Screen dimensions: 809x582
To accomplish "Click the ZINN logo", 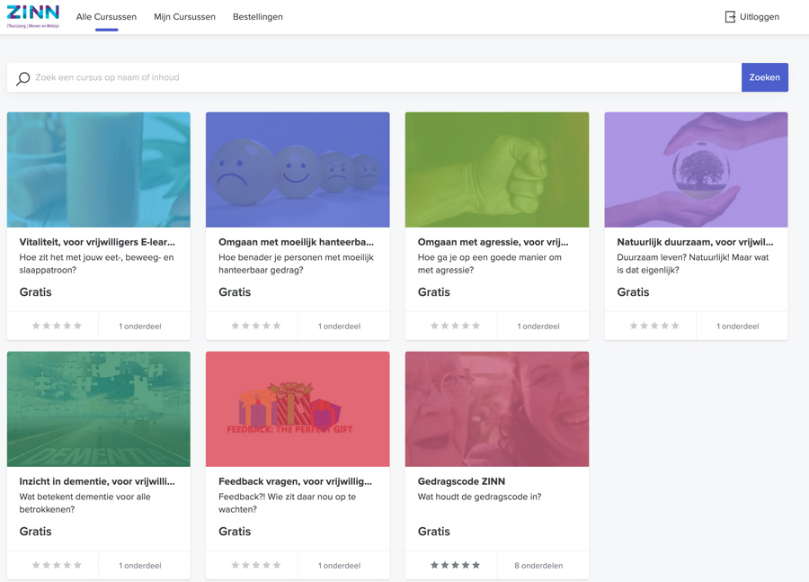I will [x=33, y=16].
